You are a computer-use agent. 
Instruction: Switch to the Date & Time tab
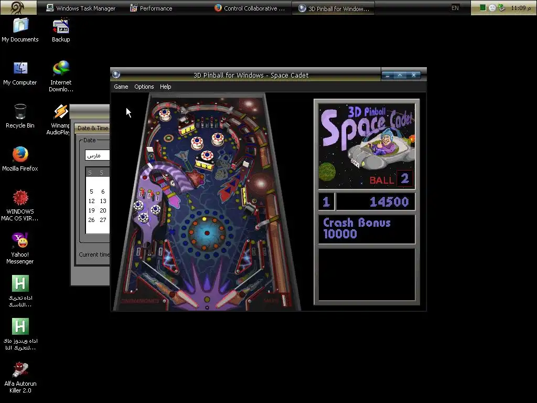tap(92, 128)
